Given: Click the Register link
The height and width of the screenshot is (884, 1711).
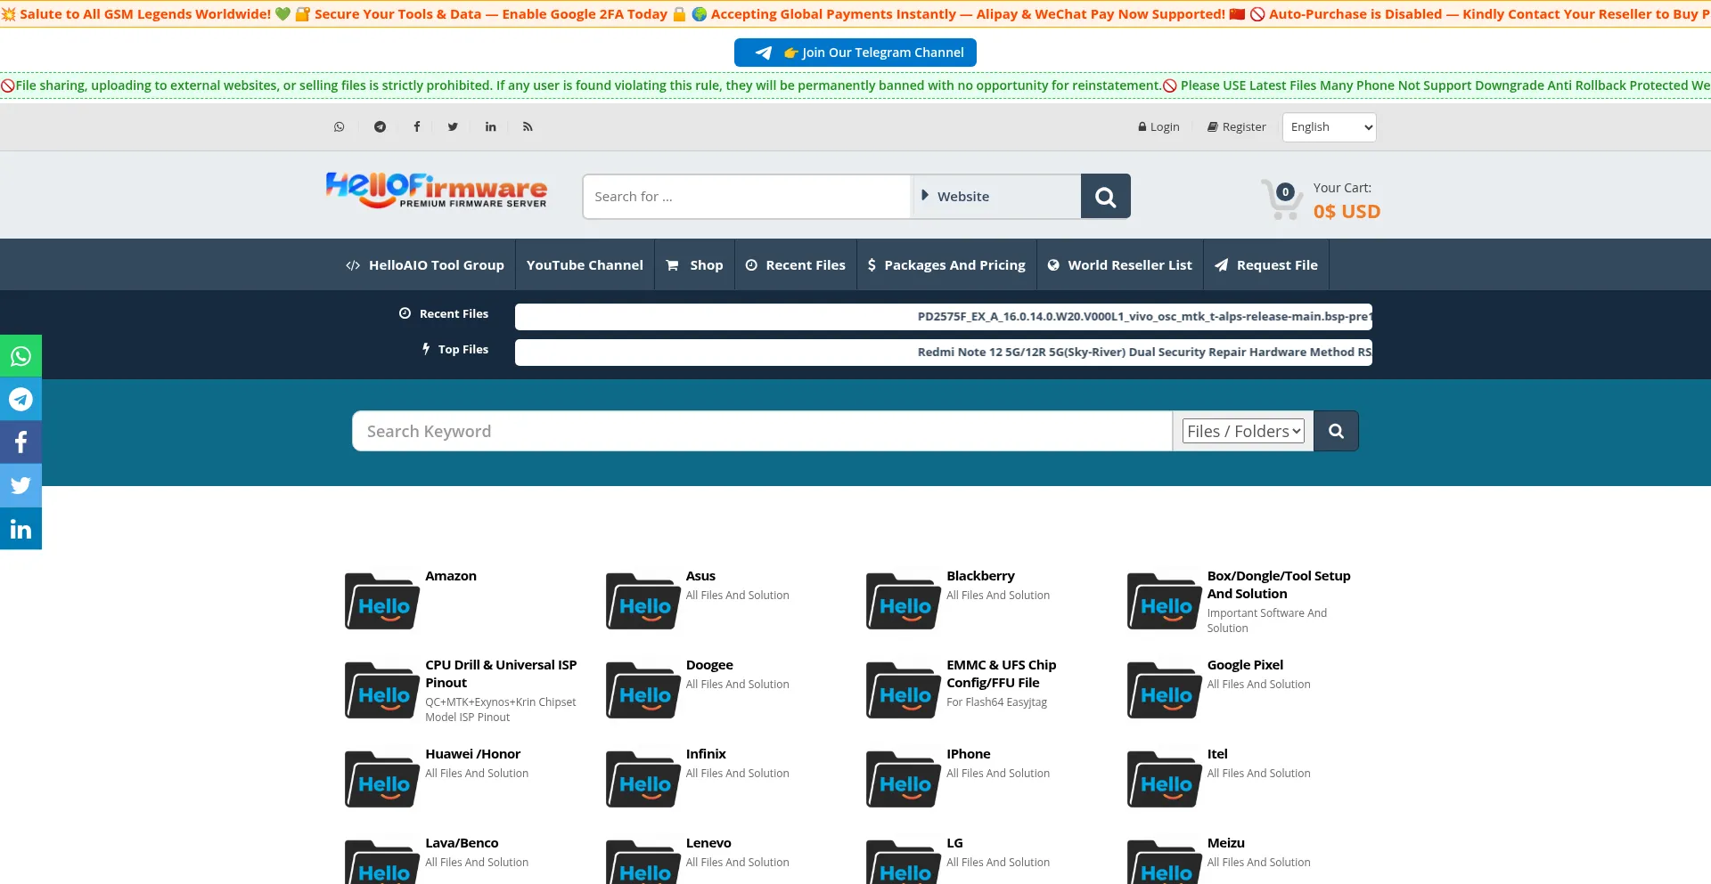Looking at the screenshot, I should (x=1236, y=127).
